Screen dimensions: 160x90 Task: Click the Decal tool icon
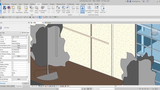point(31,8)
